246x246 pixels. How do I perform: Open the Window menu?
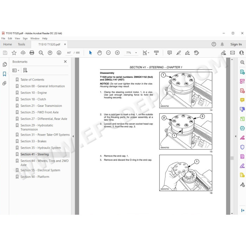(x=35, y=38)
